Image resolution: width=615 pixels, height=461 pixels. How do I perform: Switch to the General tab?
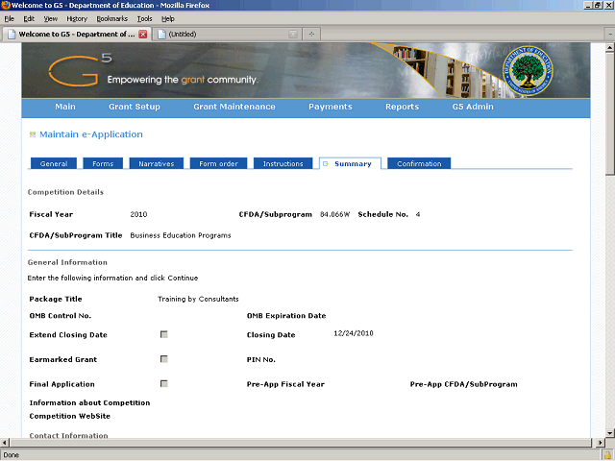click(54, 163)
